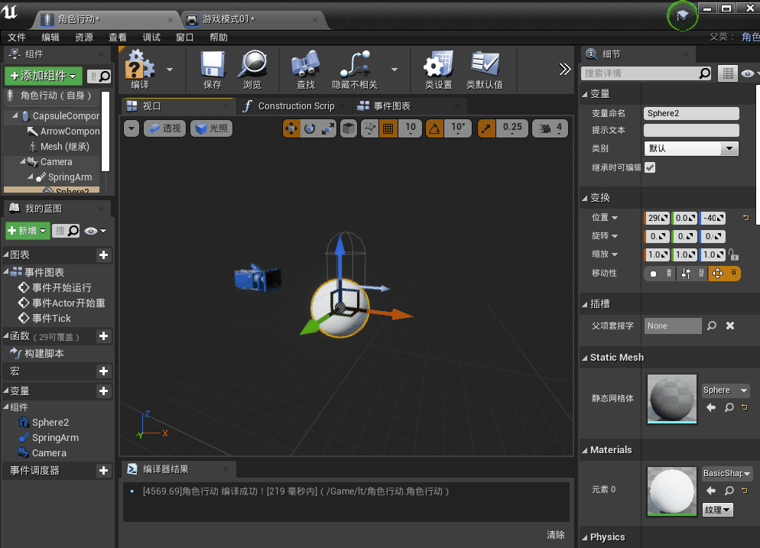Click the 编译 (Compile) toolbar icon
The width and height of the screenshot is (760, 548).
140,69
